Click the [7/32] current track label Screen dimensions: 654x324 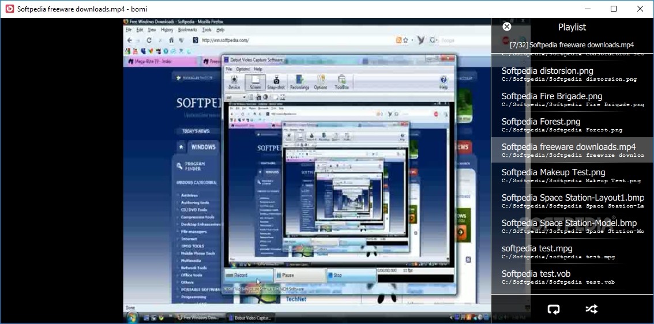pos(572,44)
